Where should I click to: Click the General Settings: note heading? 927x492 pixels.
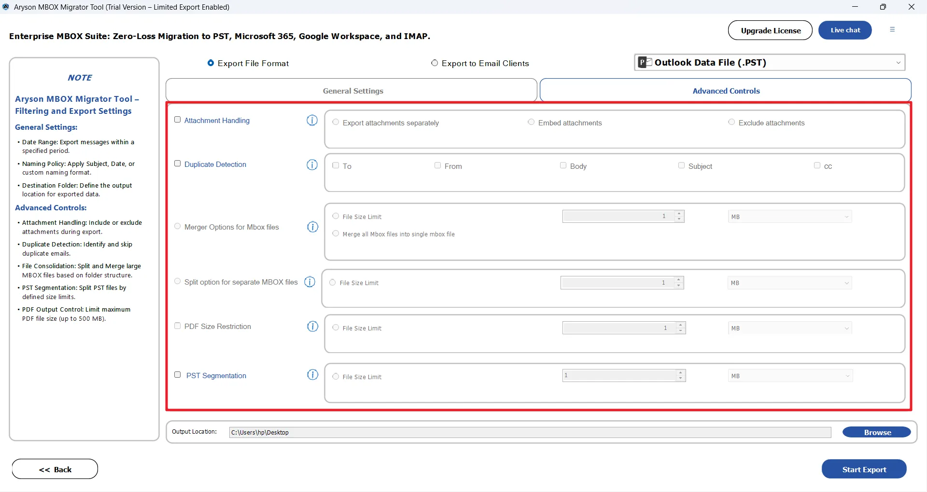tap(46, 127)
